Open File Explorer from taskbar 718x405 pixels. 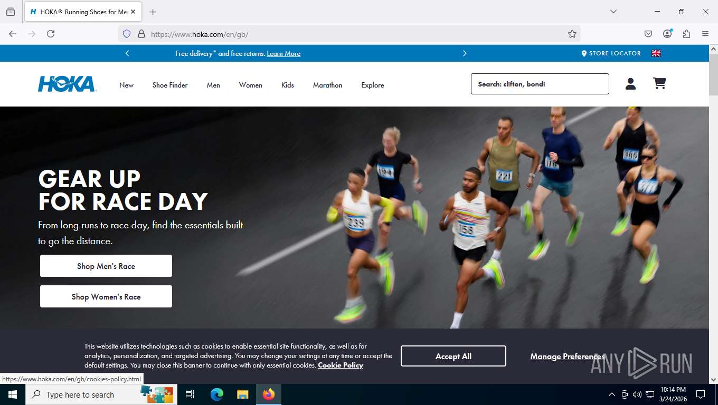click(x=242, y=394)
